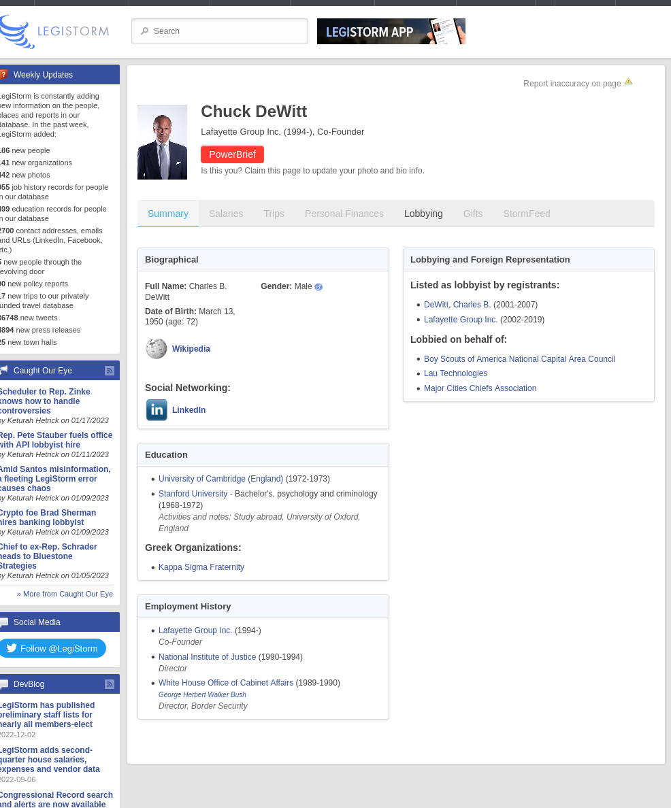The width and height of the screenshot is (671, 808).
Task: Click the LegiStorm logo
Action: coord(54,31)
